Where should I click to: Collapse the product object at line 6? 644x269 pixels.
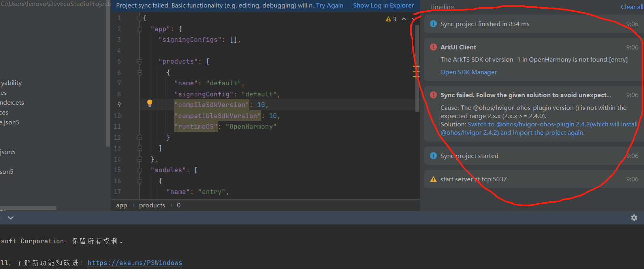(139, 73)
